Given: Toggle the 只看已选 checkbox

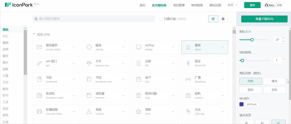Looking at the screenshot, I should (x=161, y=19).
